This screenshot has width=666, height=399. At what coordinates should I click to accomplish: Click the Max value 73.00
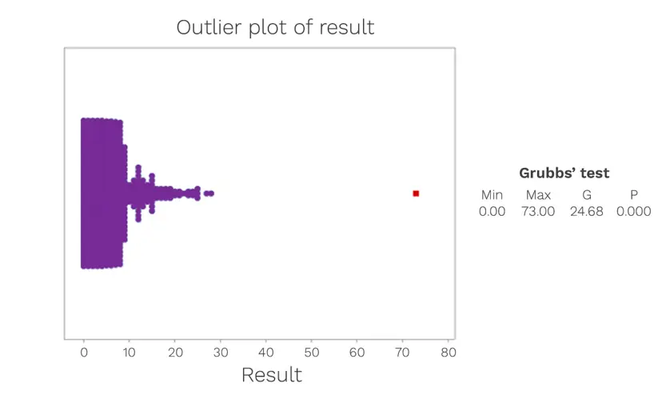tap(538, 212)
